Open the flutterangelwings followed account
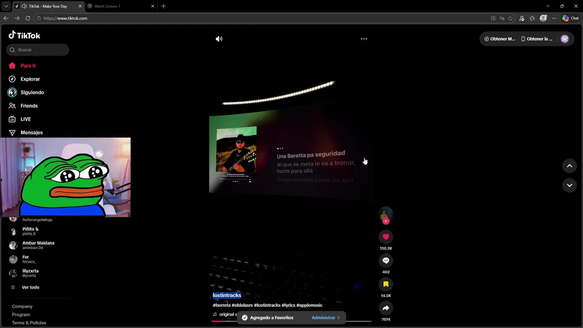This screenshot has width=583, height=328. [37, 219]
